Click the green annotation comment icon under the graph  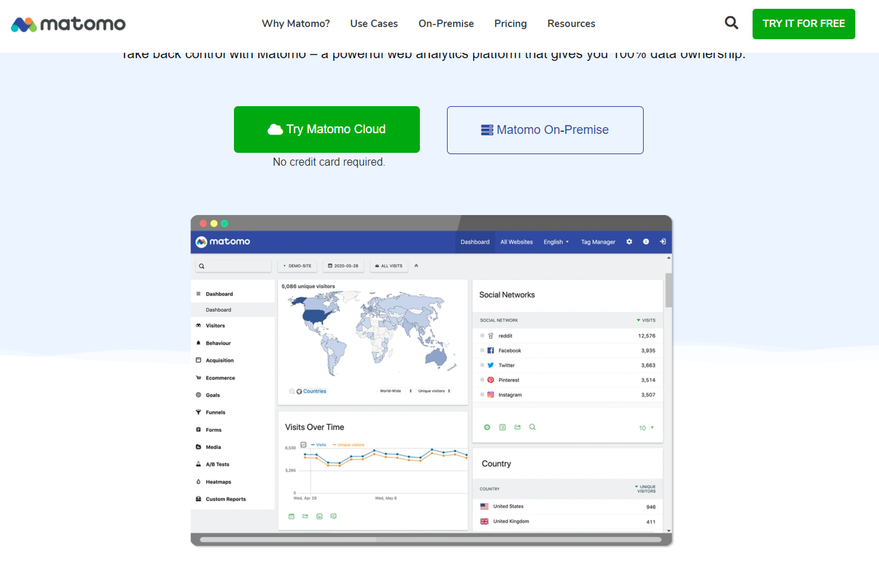pyautogui.click(x=333, y=516)
